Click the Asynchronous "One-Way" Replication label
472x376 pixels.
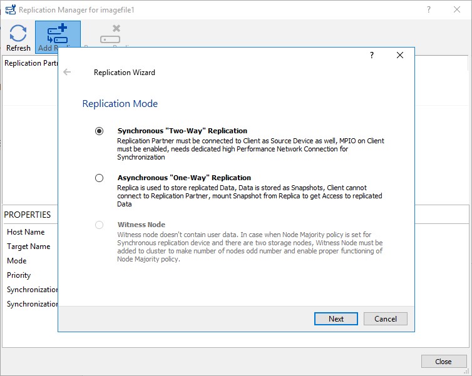coord(184,178)
